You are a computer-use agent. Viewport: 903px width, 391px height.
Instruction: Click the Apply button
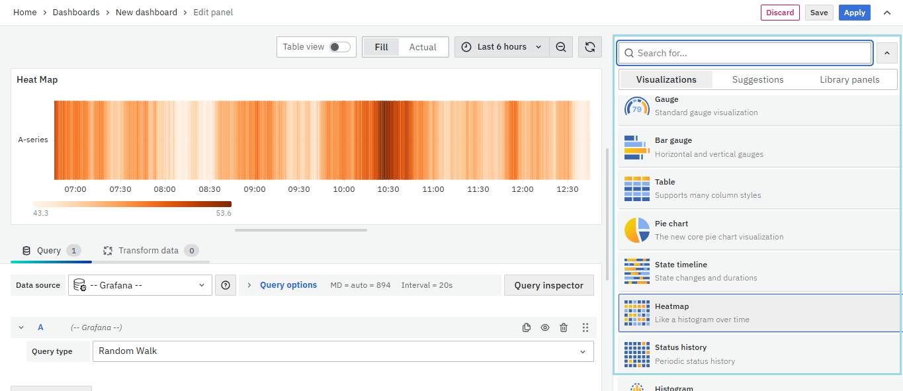point(854,13)
